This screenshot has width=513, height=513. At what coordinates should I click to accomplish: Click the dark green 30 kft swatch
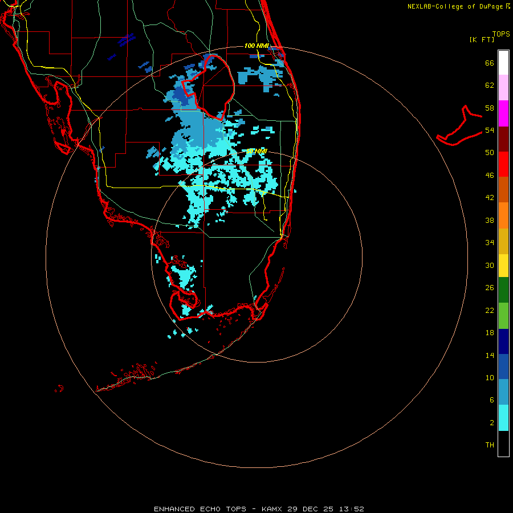503,290
